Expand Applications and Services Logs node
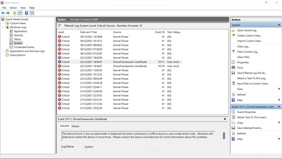Viewport: 282px width, 159px height. click(x=3, y=51)
